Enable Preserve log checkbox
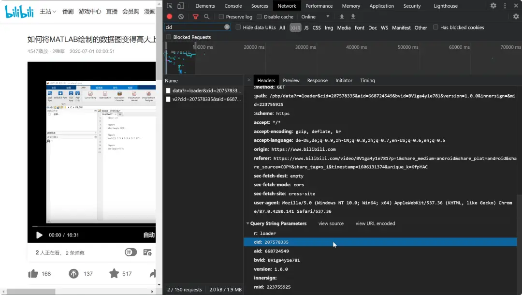The height and width of the screenshot is (295, 522). pos(221,16)
